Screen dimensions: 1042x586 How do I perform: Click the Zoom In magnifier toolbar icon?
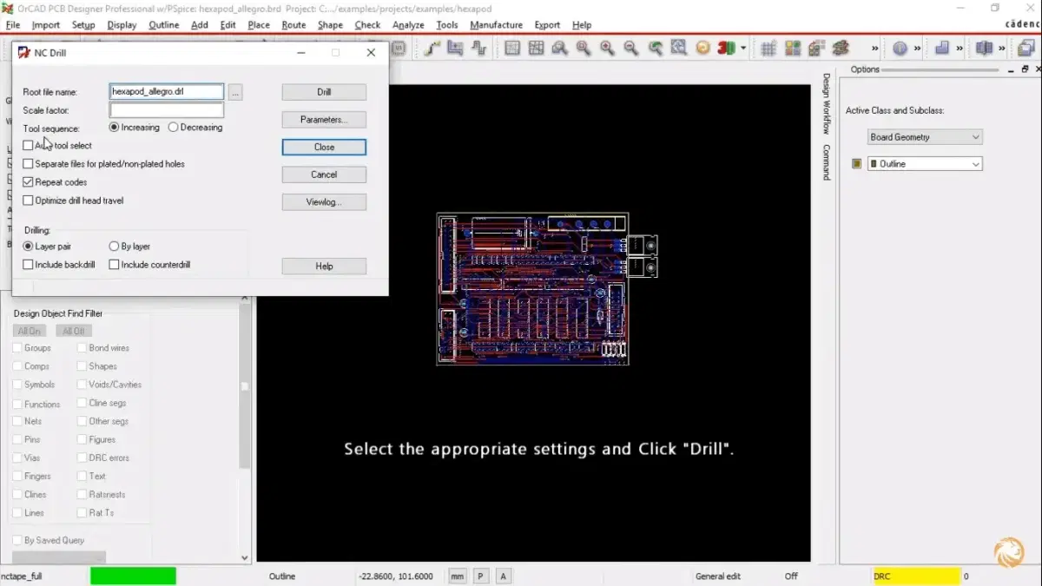click(607, 49)
